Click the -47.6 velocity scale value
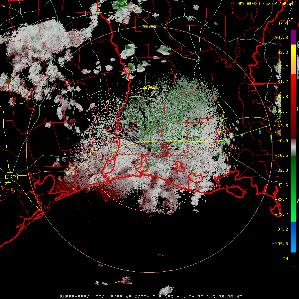This screenshot has width=299, height=299. pos(281,185)
